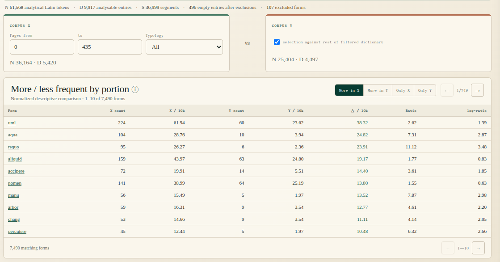Click the 24.82 delta value for aqua
500x262 pixels.
click(x=362, y=135)
